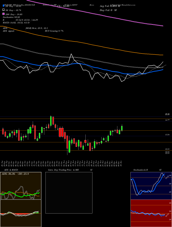The image size is (172, 227).
Task: Open the MACD histogram panel below ADX
Action: [x=21, y=213]
